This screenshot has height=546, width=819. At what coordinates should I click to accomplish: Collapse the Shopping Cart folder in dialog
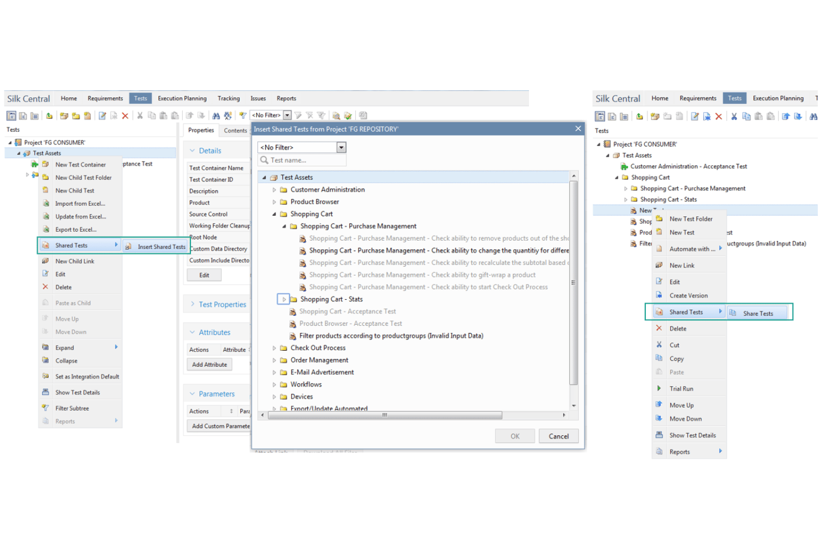274,214
